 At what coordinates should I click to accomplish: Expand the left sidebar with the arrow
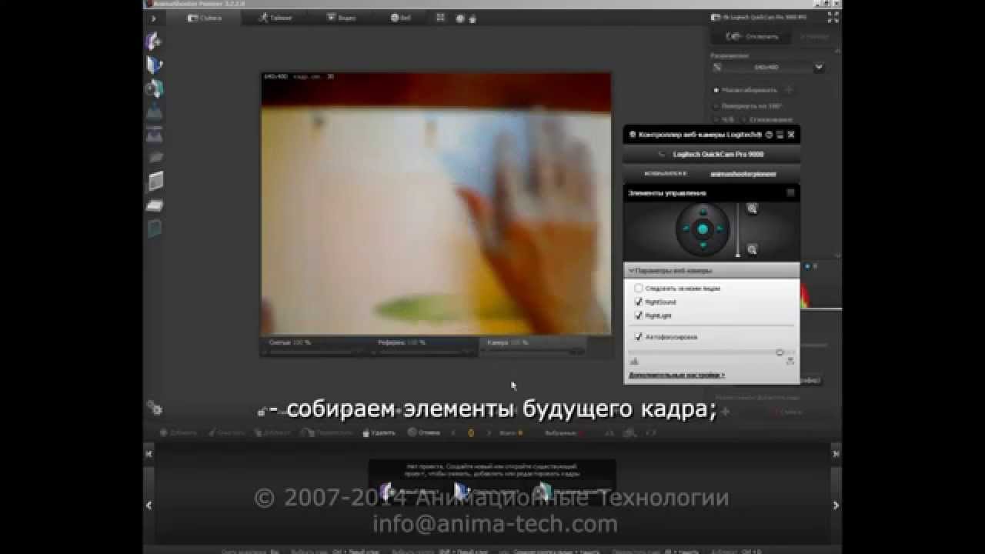tap(153, 18)
